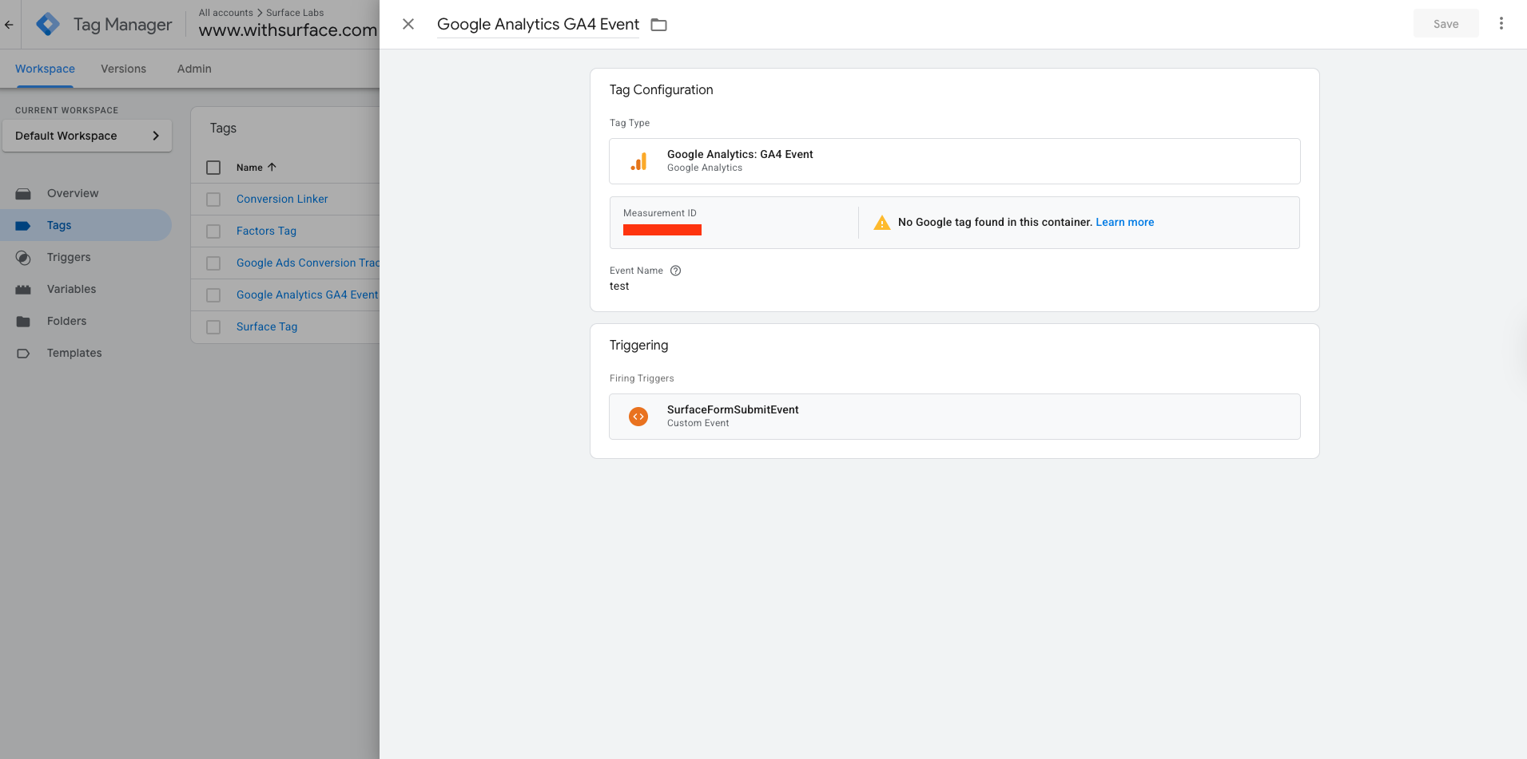This screenshot has height=759, width=1527.
Task: Click the Measurement ID input field
Action: [x=662, y=229]
